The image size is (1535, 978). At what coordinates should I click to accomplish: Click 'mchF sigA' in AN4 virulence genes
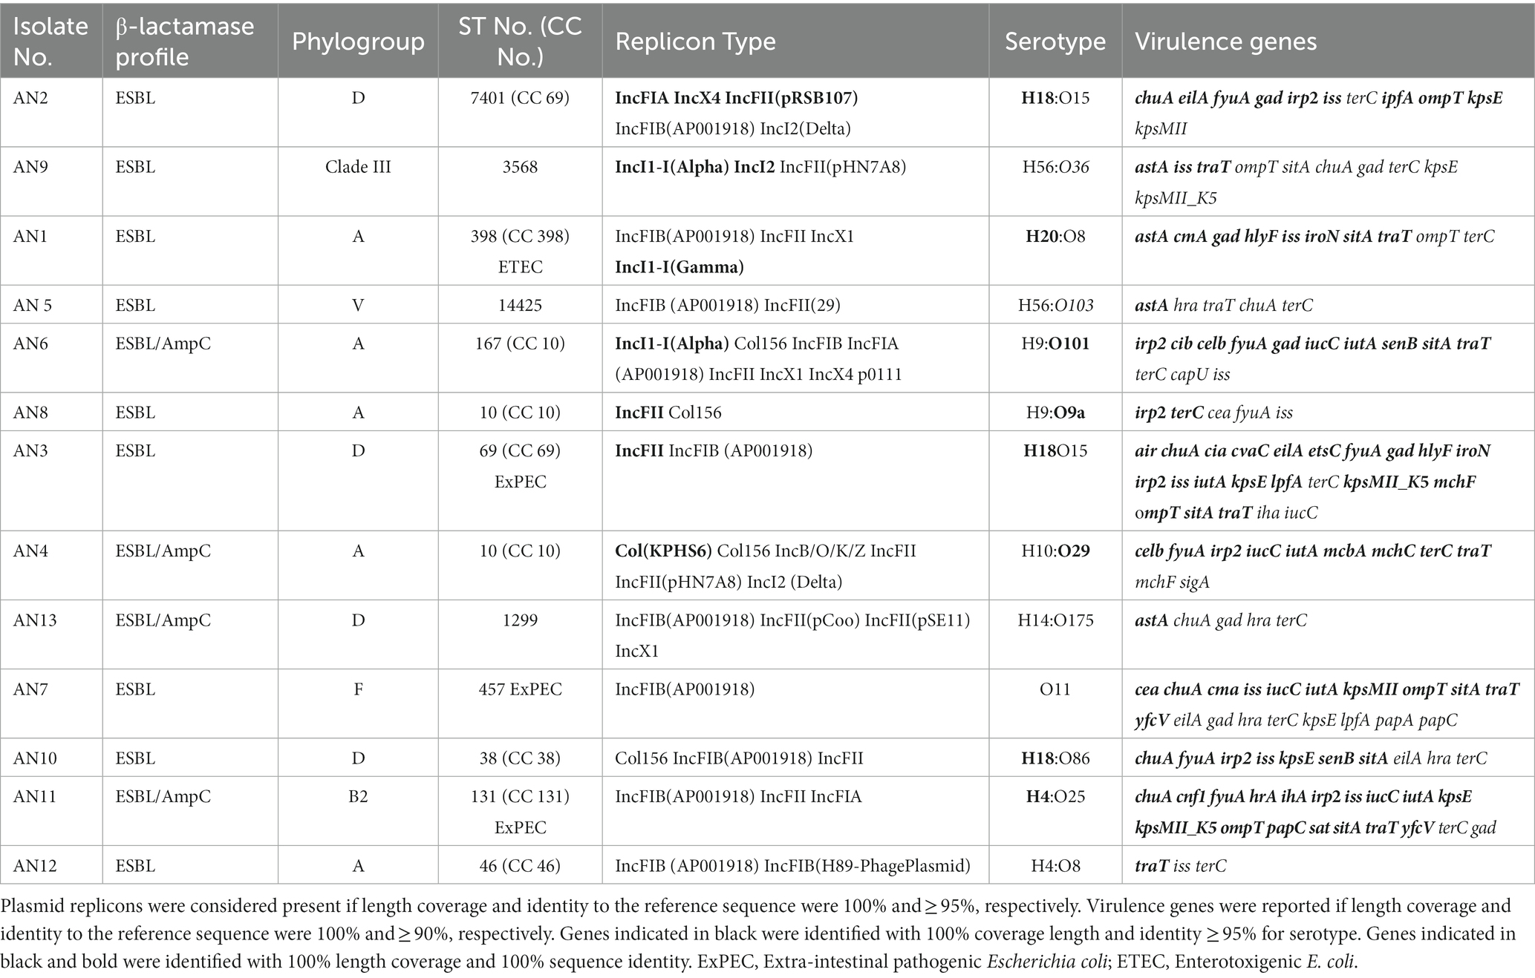[x=1172, y=582]
